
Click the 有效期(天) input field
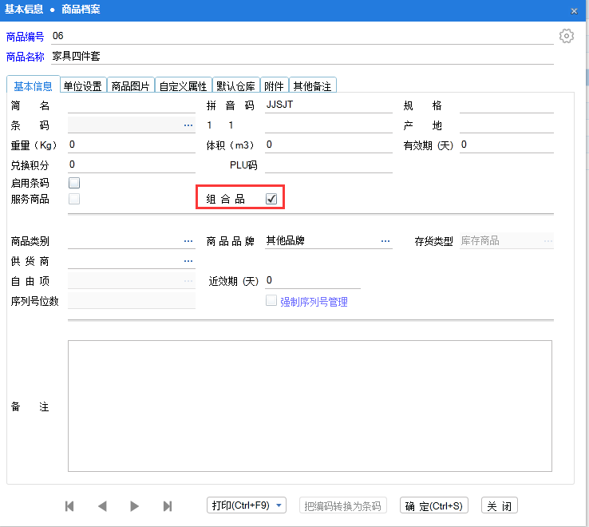coord(506,145)
